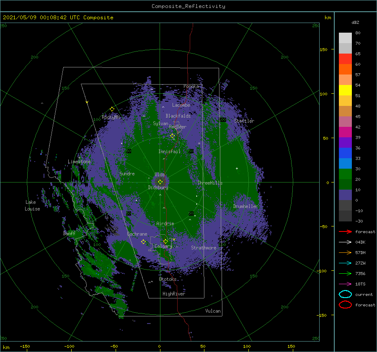The height and width of the screenshot is (352, 377).
Task: Click the Olds town label
Action: click(160, 175)
